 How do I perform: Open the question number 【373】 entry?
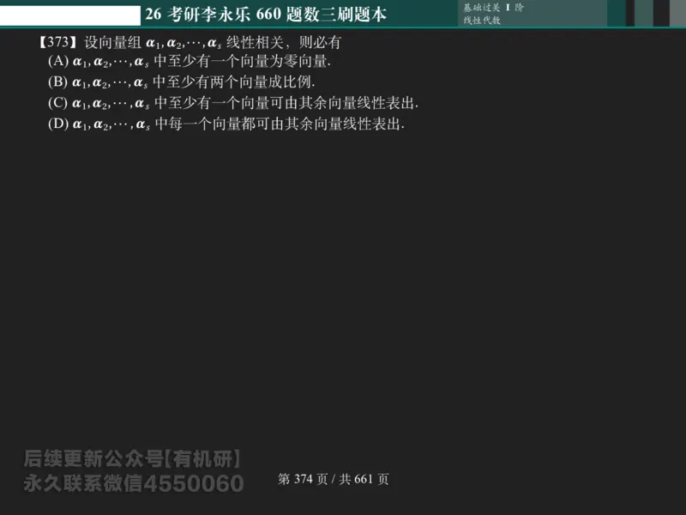tap(50, 40)
